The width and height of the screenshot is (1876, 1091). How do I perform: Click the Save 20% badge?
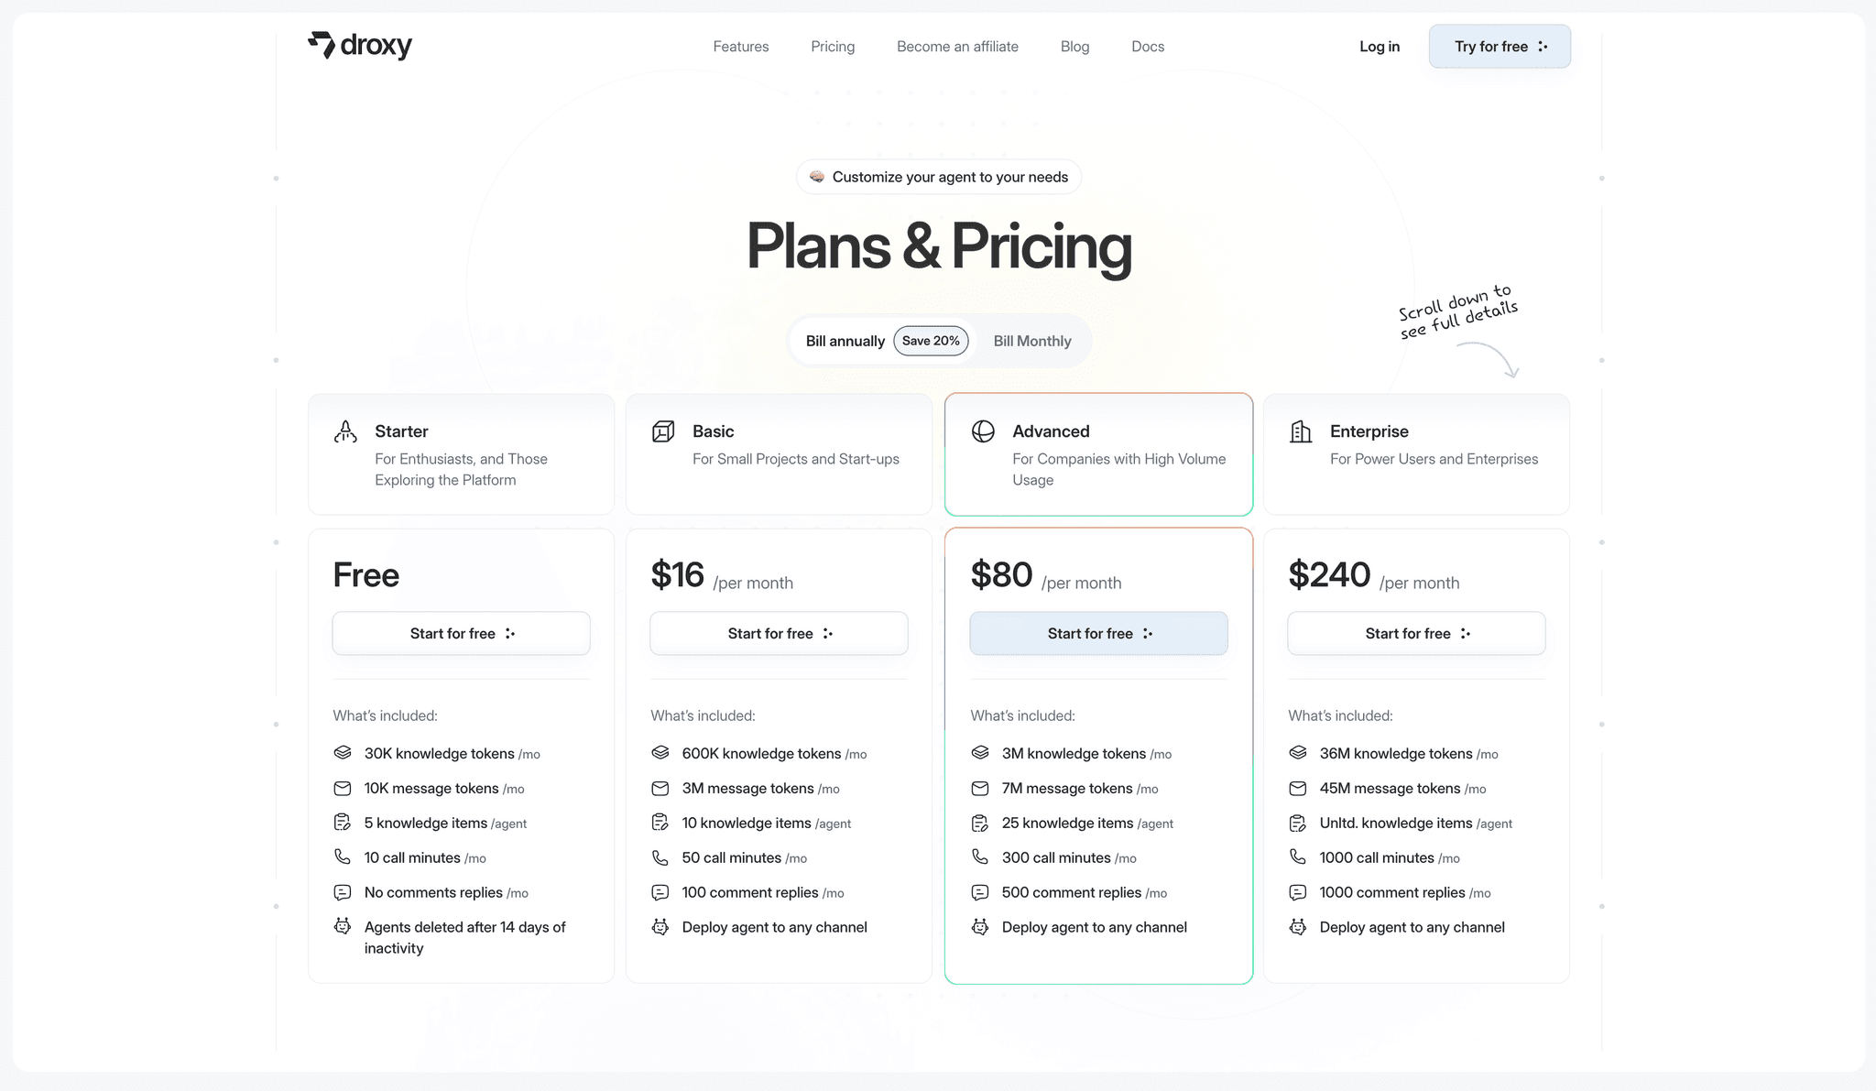[931, 341]
